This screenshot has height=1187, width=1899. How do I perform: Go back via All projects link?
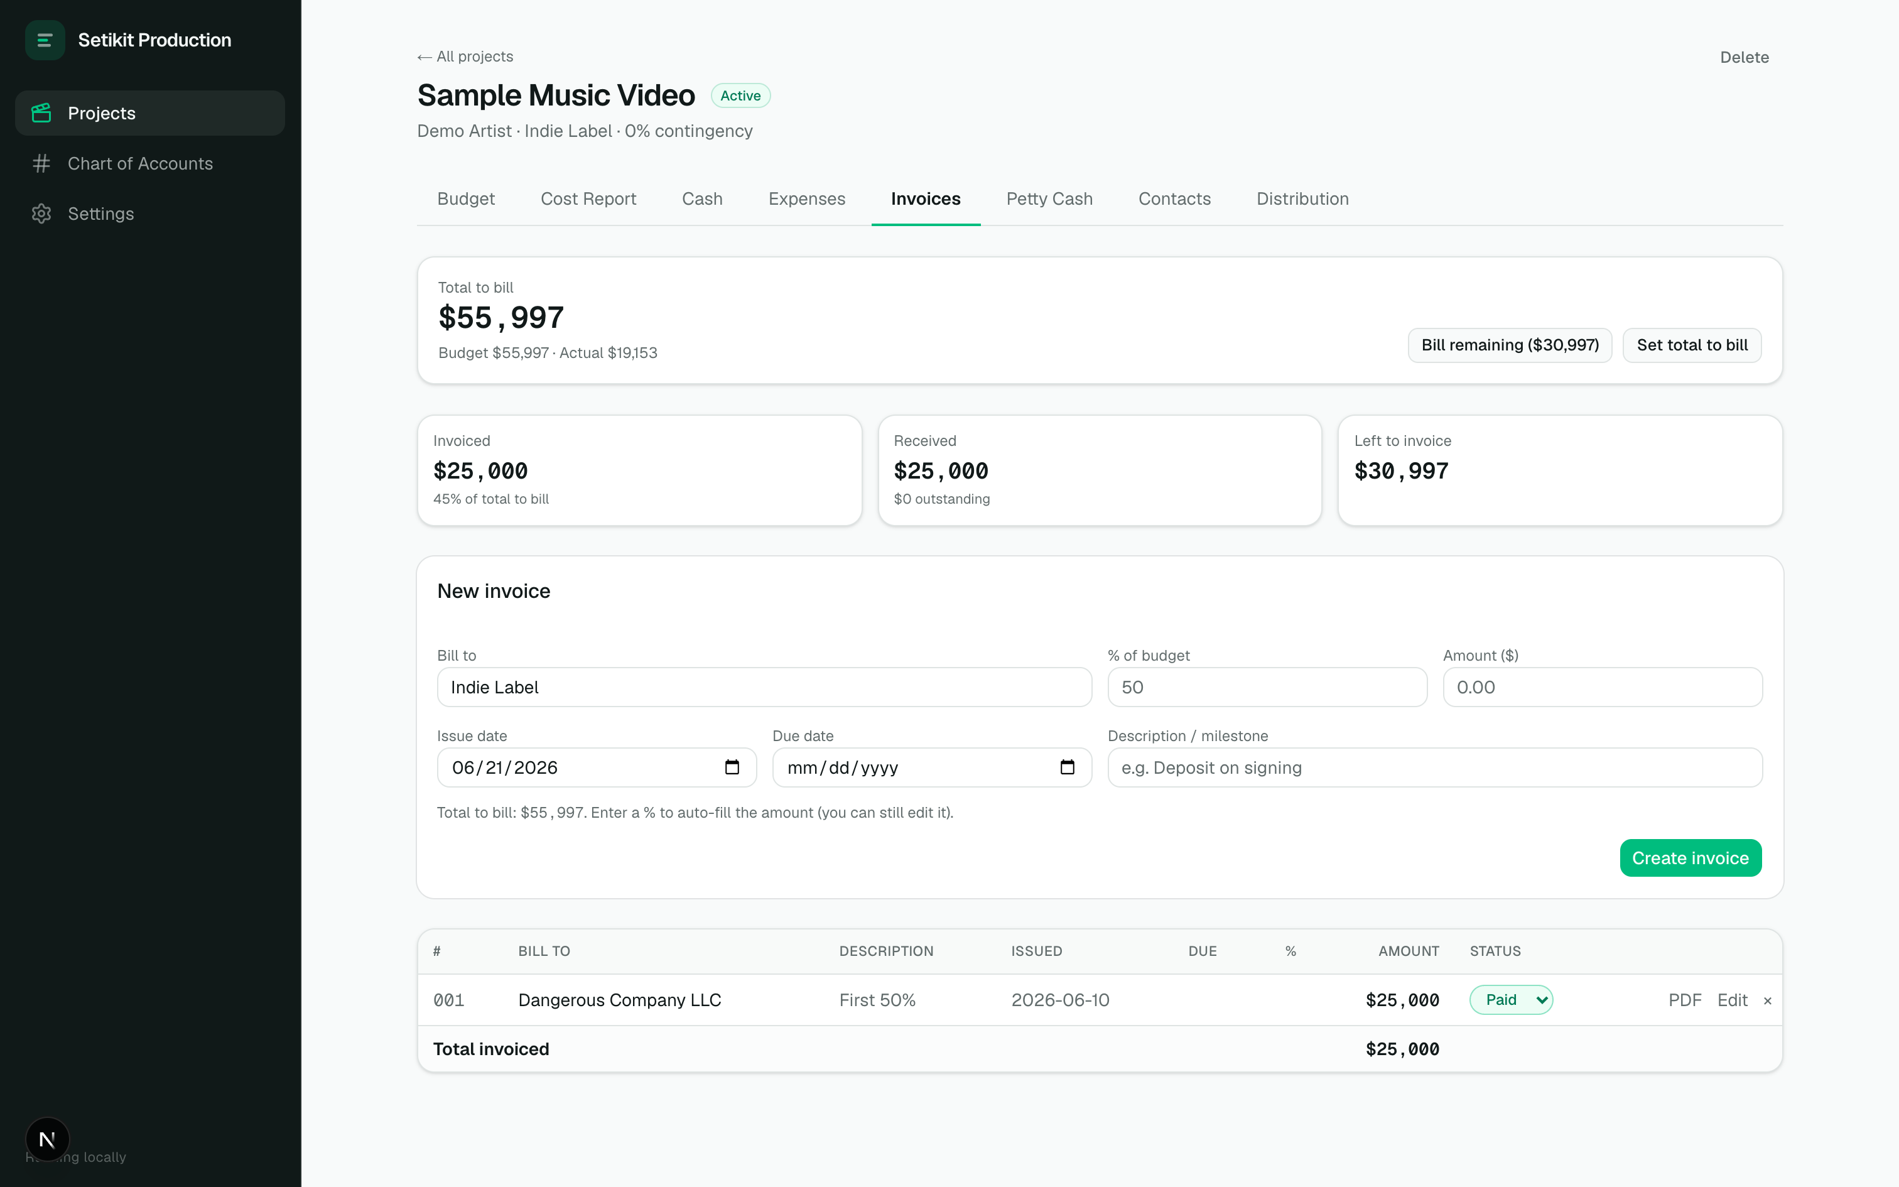tap(465, 57)
